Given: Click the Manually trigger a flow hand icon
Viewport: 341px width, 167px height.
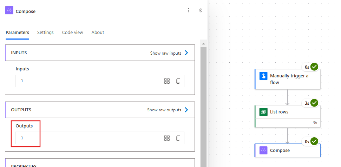Looking at the screenshot, I should 263,76.
